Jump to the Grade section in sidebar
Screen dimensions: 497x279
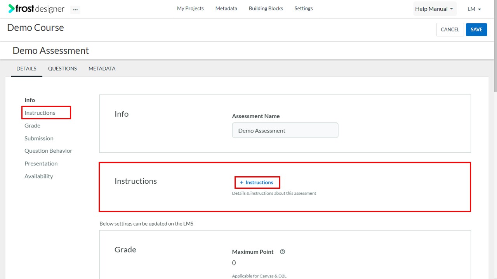[x=32, y=126]
